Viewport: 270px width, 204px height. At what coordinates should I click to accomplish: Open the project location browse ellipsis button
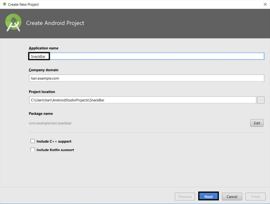pos(261,100)
